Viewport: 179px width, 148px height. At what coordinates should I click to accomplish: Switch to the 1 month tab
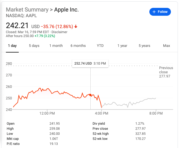[x=56, y=46]
